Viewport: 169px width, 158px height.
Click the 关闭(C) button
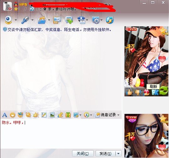click(x=83, y=153)
